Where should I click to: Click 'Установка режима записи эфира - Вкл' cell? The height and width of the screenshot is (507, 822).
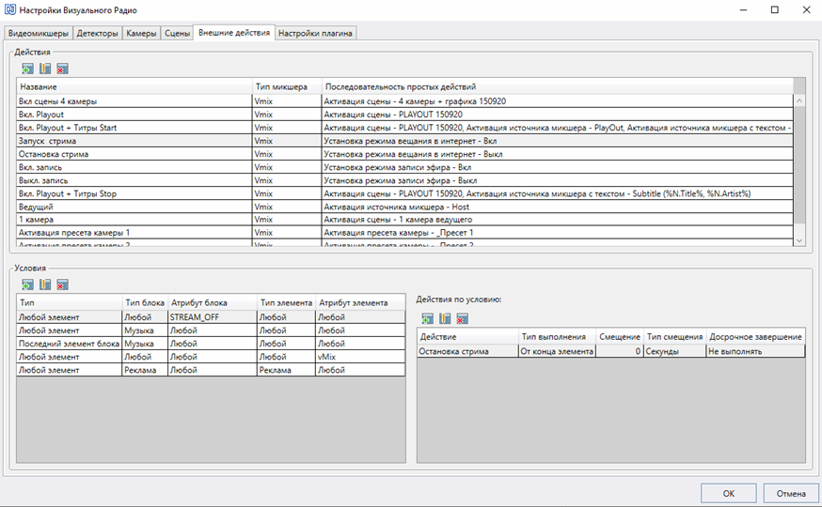point(558,167)
